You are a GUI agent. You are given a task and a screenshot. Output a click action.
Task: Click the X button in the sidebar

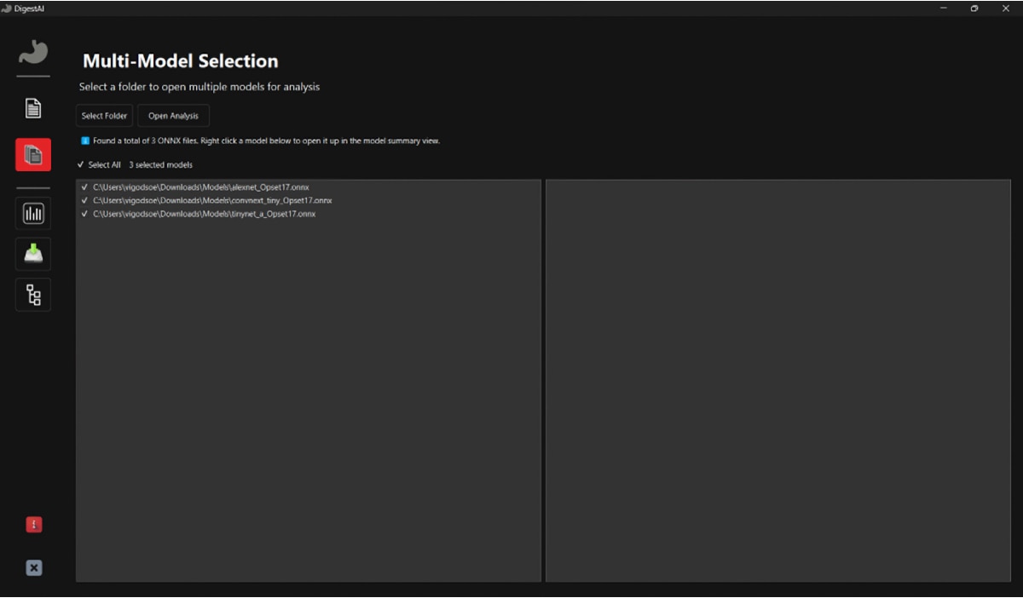pyautogui.click(x=33, y=567)
